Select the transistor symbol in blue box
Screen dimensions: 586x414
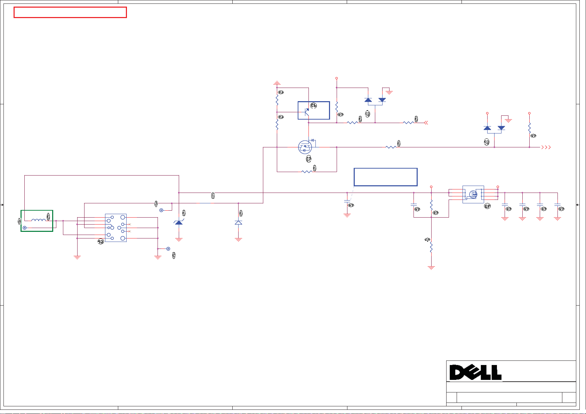307,112
